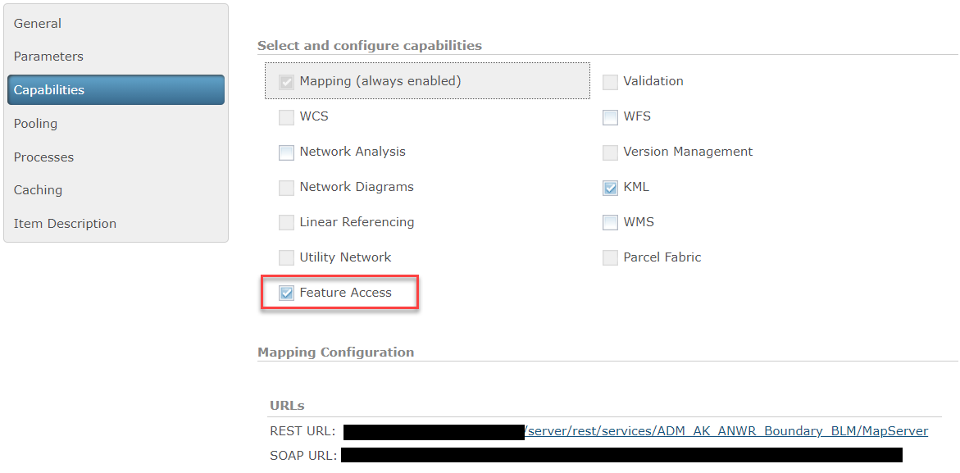This screenshot has width=960, height=473.
Task: View the Item Description page
Action: tap(65, 223)
